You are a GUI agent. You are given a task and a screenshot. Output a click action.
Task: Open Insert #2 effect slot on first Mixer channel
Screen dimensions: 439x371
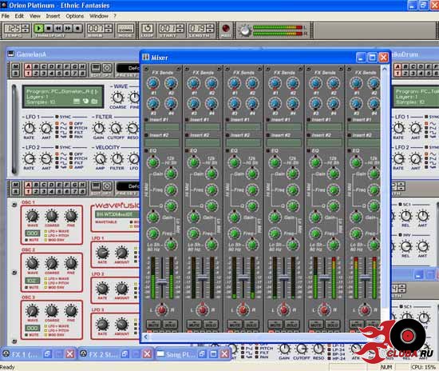[x=162, y=143]
